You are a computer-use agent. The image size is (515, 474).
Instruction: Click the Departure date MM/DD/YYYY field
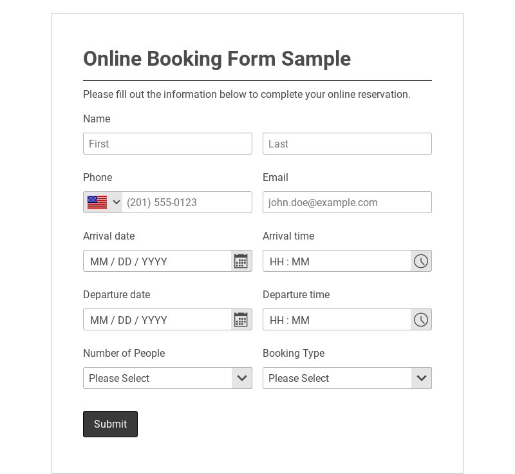[x=158, y=320]
